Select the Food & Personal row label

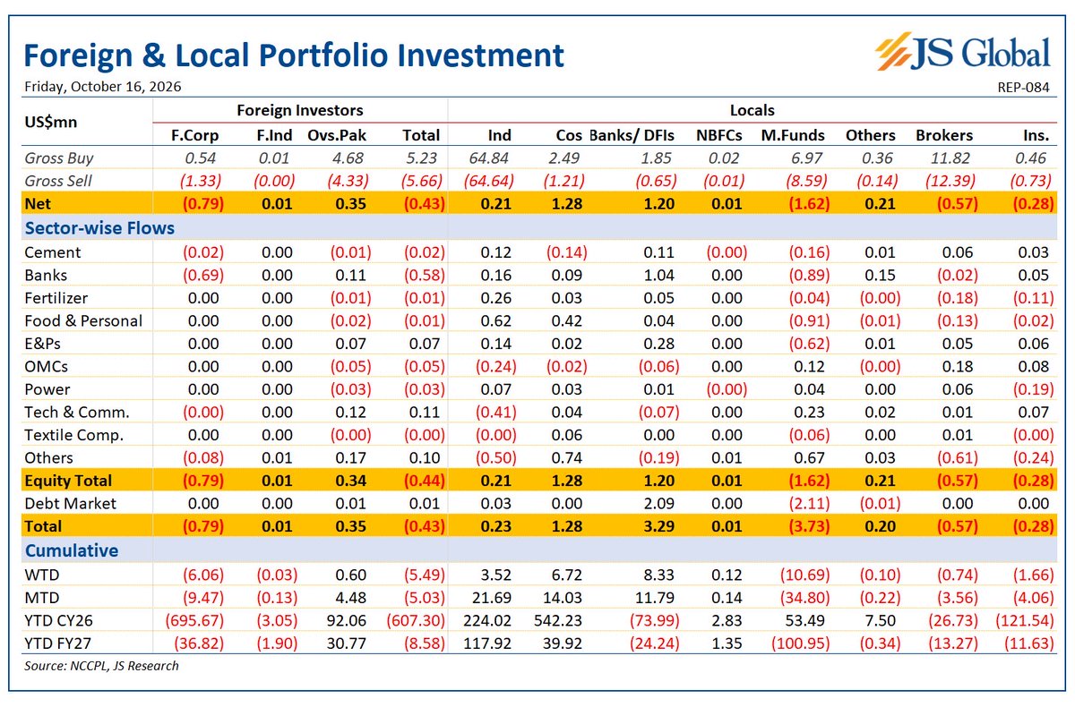83,320
